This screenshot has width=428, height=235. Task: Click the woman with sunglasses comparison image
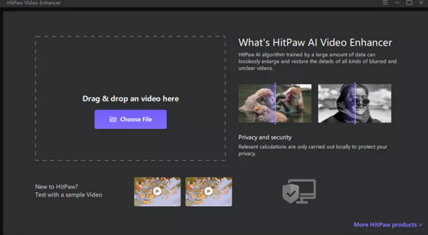(x=355, y=103)
